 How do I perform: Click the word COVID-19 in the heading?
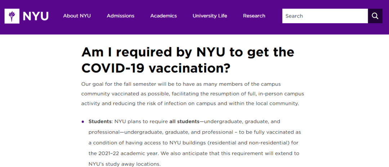[x=113, y=68]
